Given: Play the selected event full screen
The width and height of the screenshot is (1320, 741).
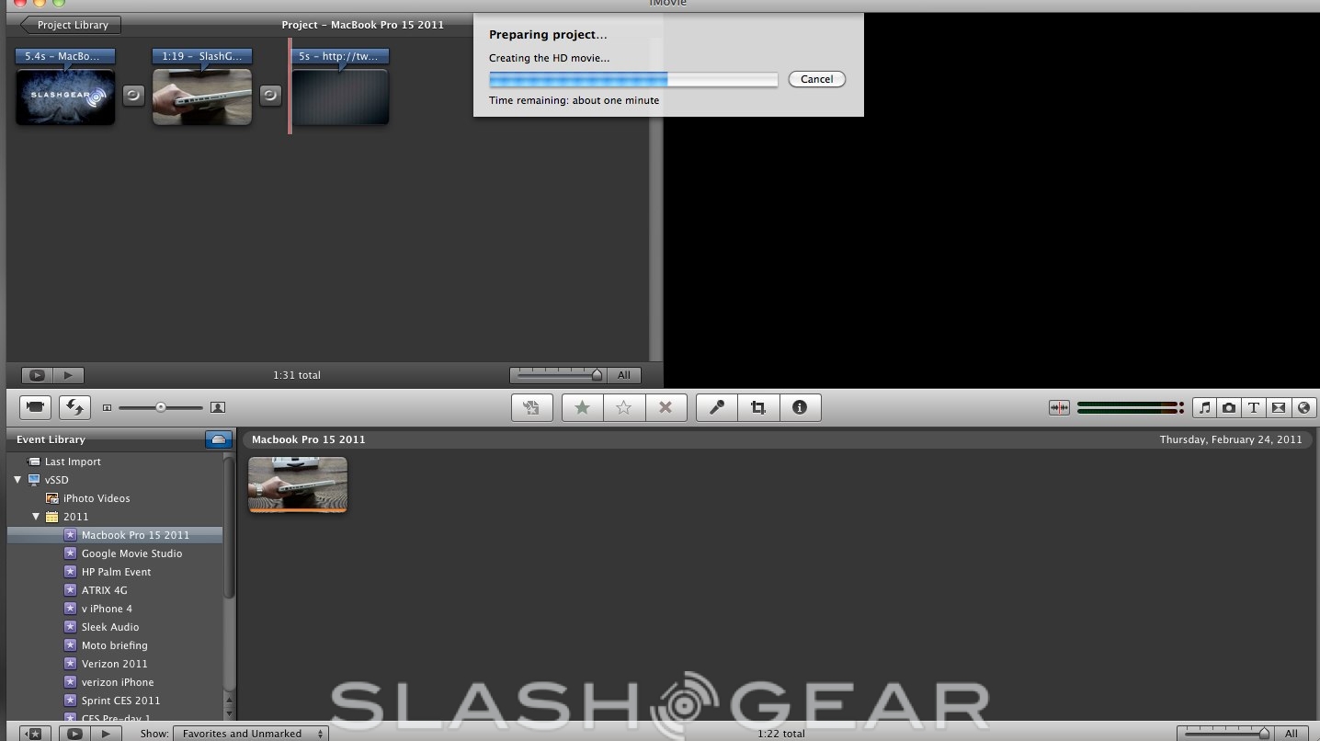Looking at the screenshot, I should click(x=74, y=734).
